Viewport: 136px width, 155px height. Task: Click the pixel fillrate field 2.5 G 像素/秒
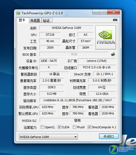(x=52, y=80)
